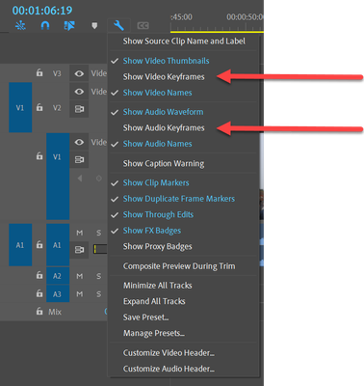The width and height of the screenshot is (364, 386).
Task: Mute track A2
Action: [80, 276]
